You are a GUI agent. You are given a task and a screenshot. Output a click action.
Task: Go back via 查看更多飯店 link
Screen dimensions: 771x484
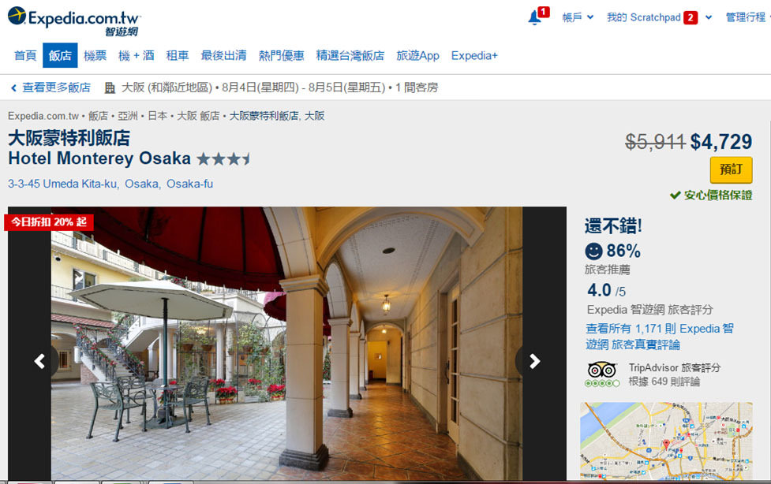point(51,88)
